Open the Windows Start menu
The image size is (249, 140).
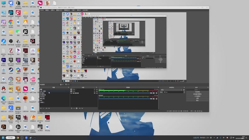[x=3, y=138]
